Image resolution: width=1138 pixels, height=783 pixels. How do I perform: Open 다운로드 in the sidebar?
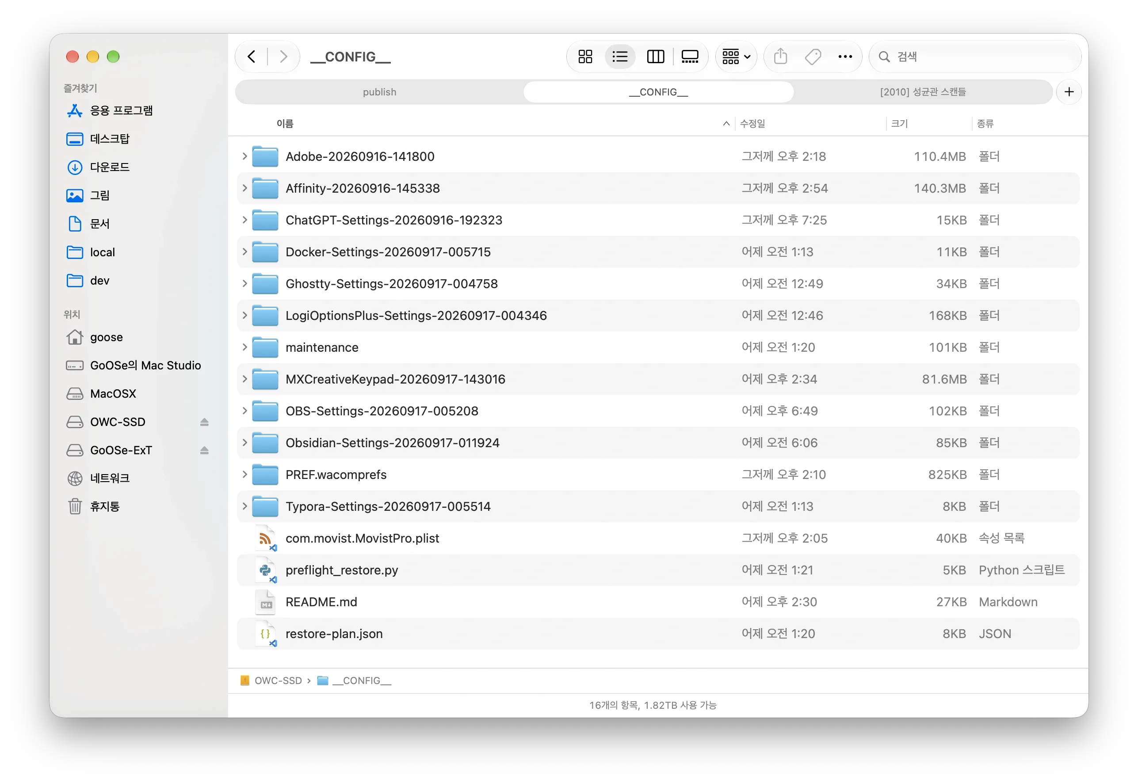point(98,168)
